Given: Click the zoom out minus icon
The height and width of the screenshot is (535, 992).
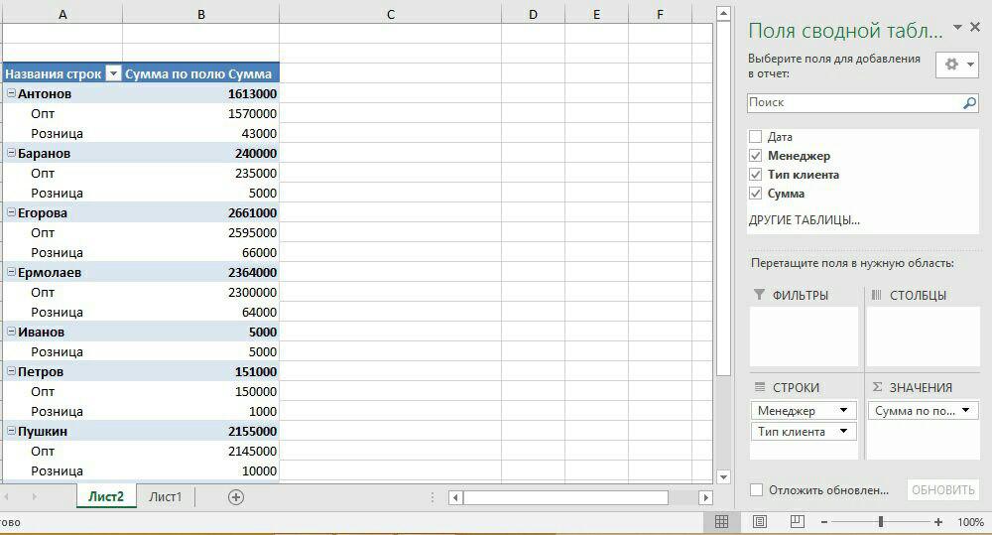Looking at the screenshot, I should click(x=823, y=522).
